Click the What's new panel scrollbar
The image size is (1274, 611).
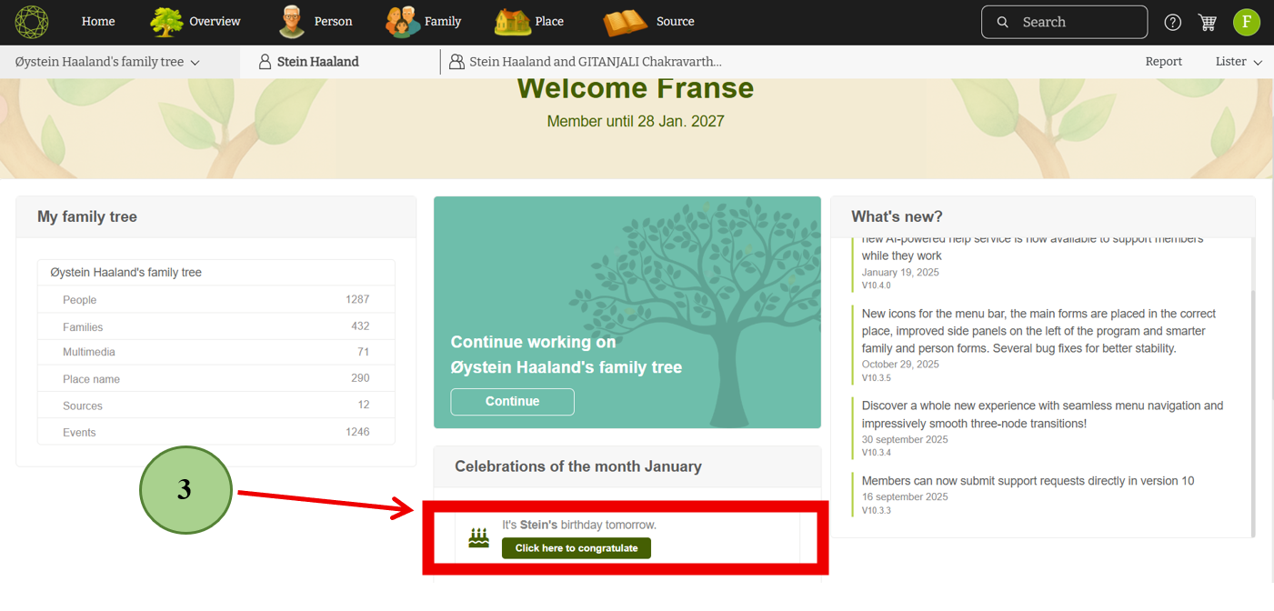[1252, 409]
